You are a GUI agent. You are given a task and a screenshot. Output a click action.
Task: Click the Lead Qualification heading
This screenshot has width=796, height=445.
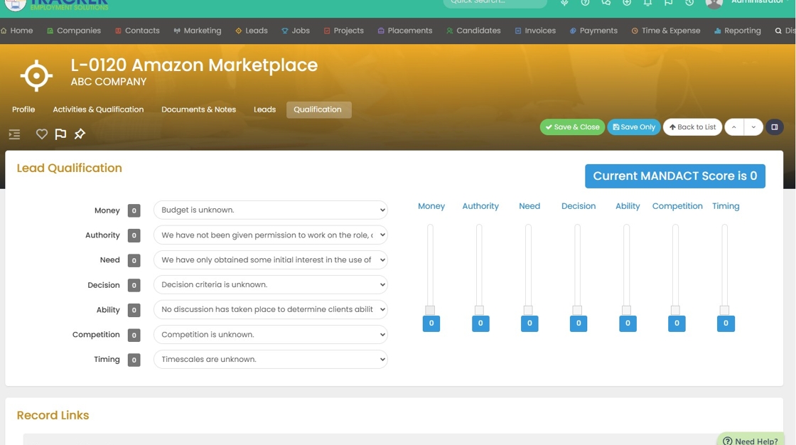point(70,168)
